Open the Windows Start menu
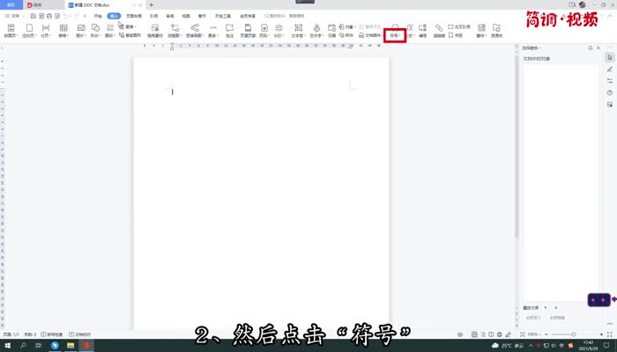Image resolution: width=617 pixels, height=352 pixels. (7, 346)
